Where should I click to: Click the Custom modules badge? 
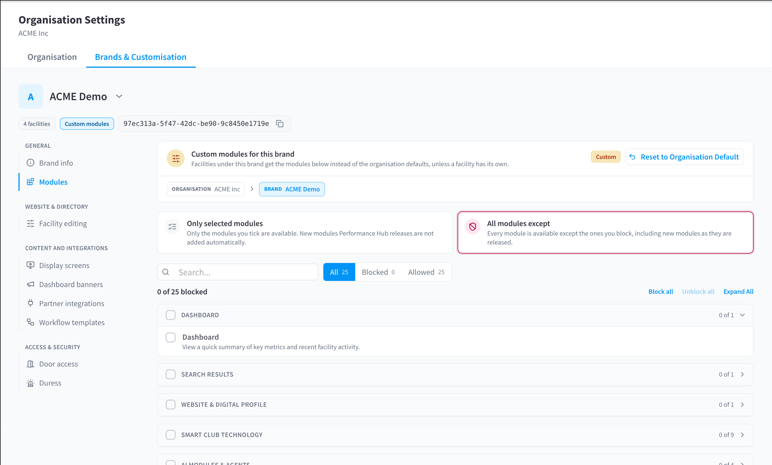click(87, 124)
